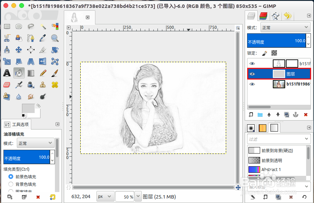Open tool options panel menu arrow
This screenshot has height=203, width=314.
[x=57, y=124]
